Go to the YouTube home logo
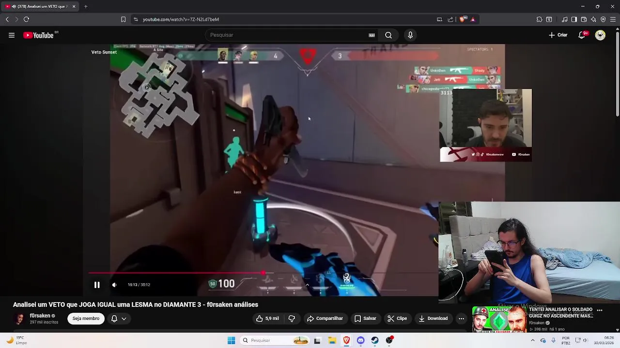 click(x=38, y=35)
